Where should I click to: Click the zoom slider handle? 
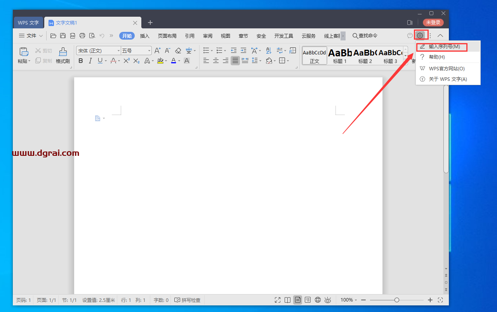[x=396, y=300]
